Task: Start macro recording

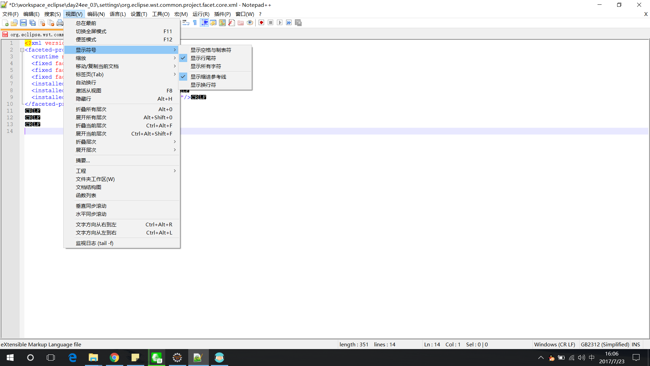Action: point(261,22)
